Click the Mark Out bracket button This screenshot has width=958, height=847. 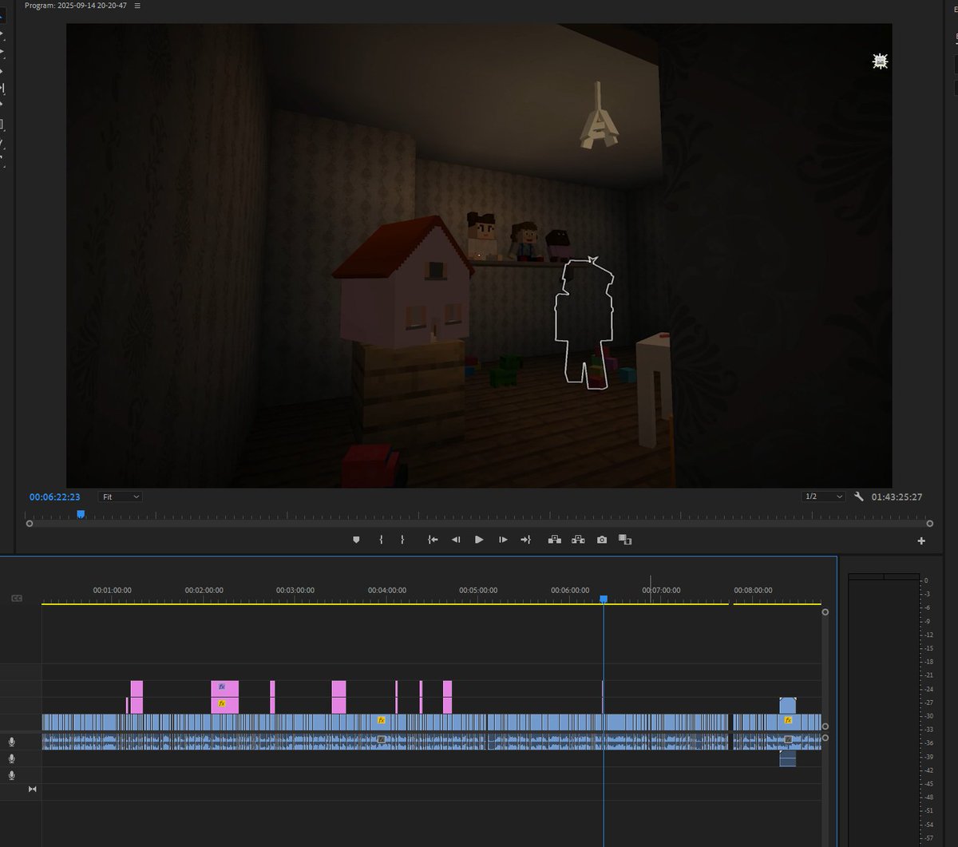tap(402, 540)
